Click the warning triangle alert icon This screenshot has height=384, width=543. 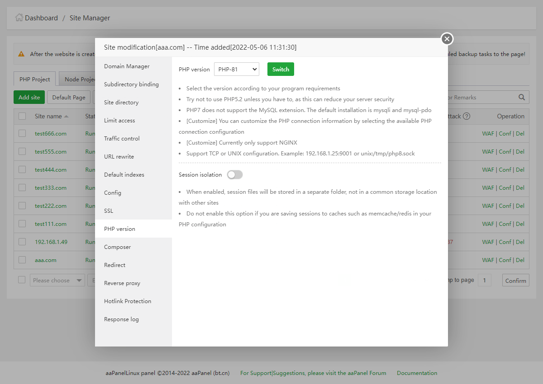click(x=21, y=54)
